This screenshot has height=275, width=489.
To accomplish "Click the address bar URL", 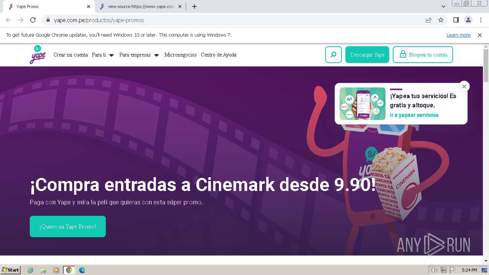I will pos(99,20).
